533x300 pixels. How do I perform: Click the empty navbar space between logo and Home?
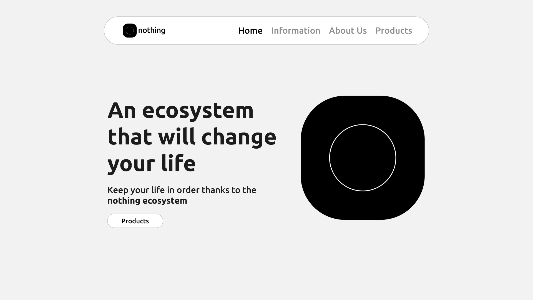click(x=202, y=31)
